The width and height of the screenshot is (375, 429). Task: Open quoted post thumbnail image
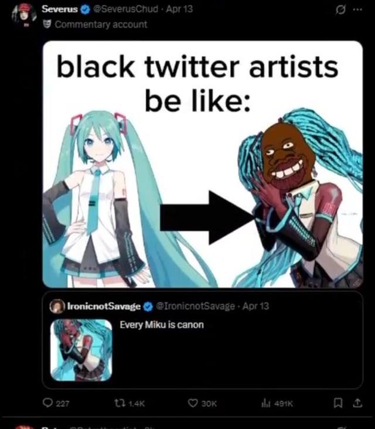[x=81, y=350]
